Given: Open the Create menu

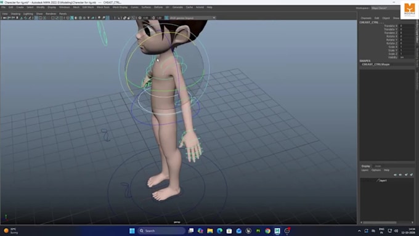Looking at the screenshot, I should pyautogui.click(x=20, y=7).
